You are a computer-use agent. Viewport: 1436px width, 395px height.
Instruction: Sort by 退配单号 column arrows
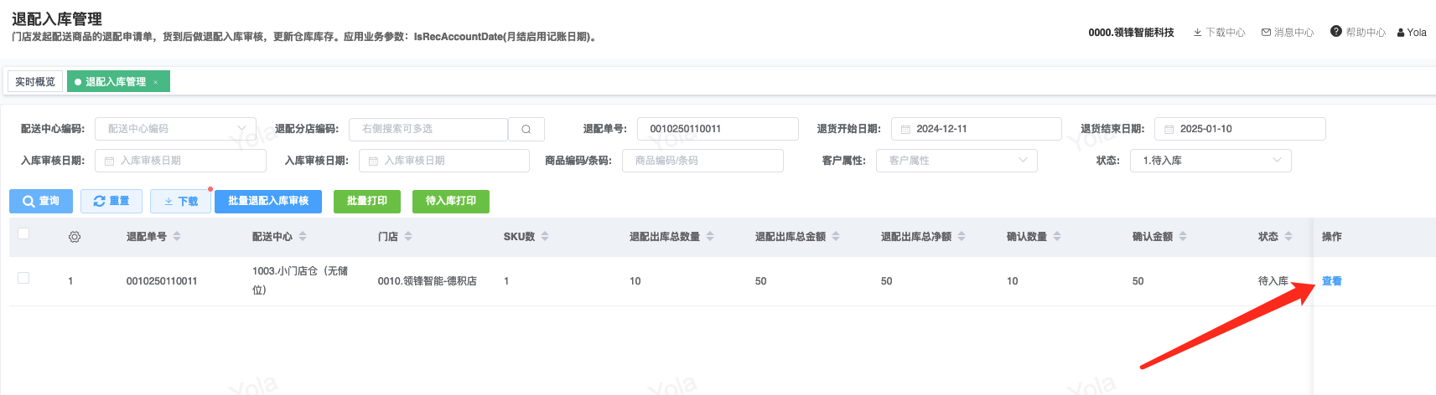177,237
